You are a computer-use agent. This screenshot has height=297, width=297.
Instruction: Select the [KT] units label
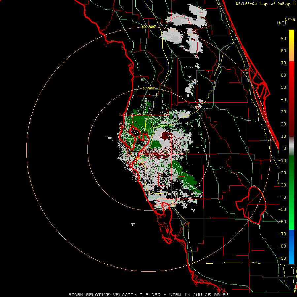pyautogui.click(x=282, y=23)
